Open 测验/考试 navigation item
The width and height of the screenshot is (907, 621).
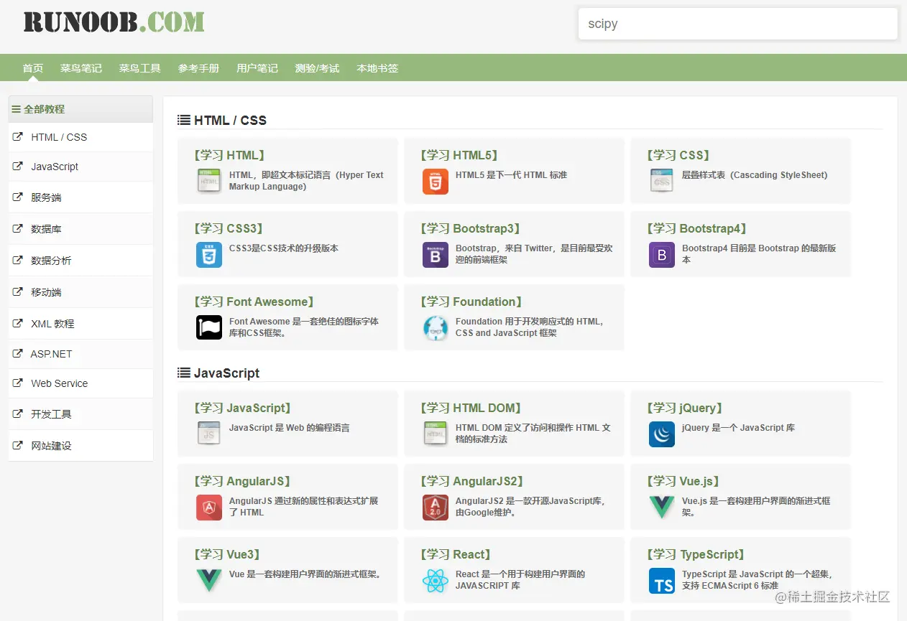pyautogui.click(x=317, y=68)
